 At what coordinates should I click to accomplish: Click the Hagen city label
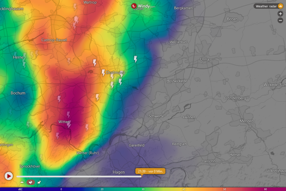pyautogui.click(x=119, y=172)
